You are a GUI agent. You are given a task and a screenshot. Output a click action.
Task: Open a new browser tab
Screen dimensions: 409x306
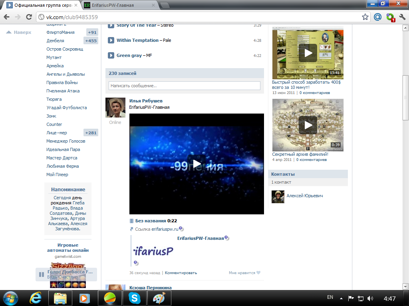click(165, 5)
